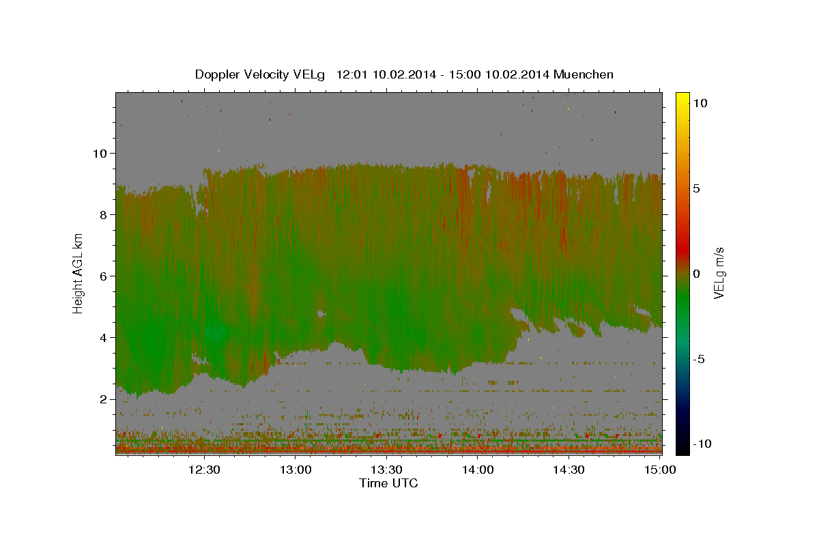Click the yellow top of the colorbar
Viewport: 819px width, 546px height.
click(682, 97)
